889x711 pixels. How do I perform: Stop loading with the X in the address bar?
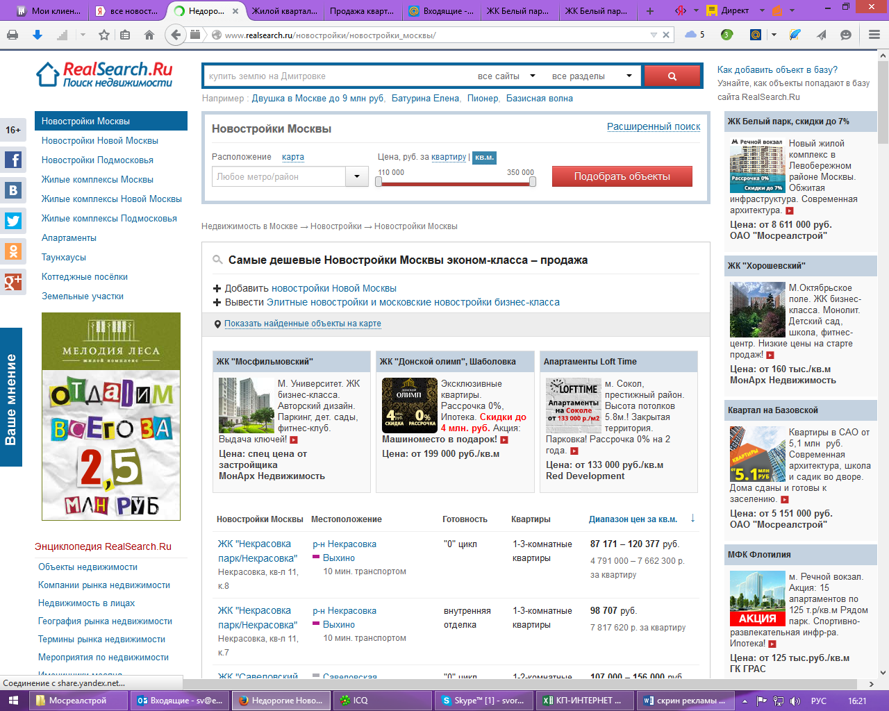[x=666, y=35]
